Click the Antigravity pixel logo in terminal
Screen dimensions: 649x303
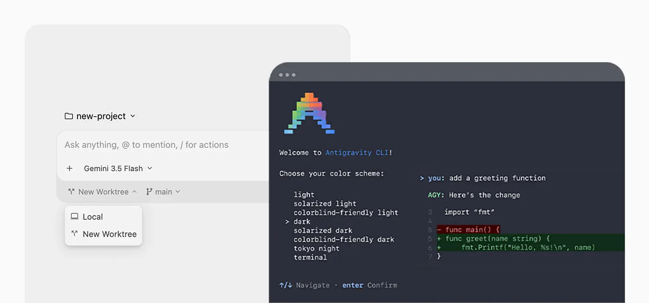pos(309,113)
